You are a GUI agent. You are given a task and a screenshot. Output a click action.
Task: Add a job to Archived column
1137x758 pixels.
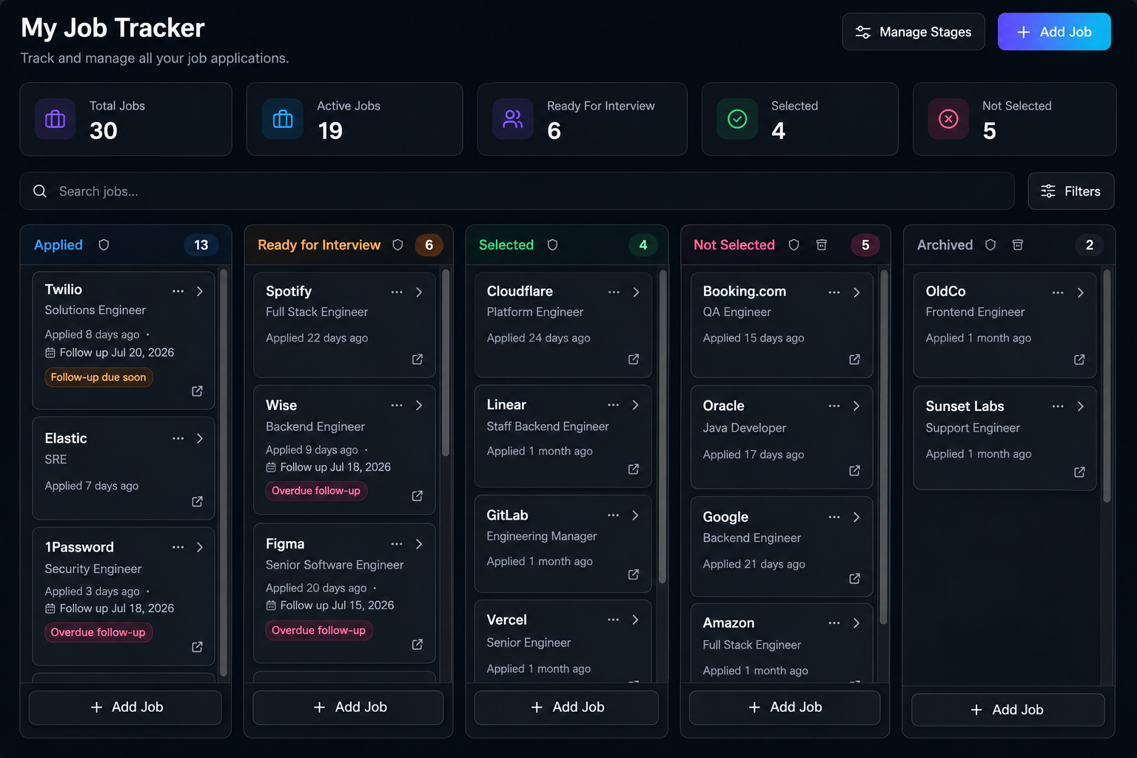(1008, 710)
